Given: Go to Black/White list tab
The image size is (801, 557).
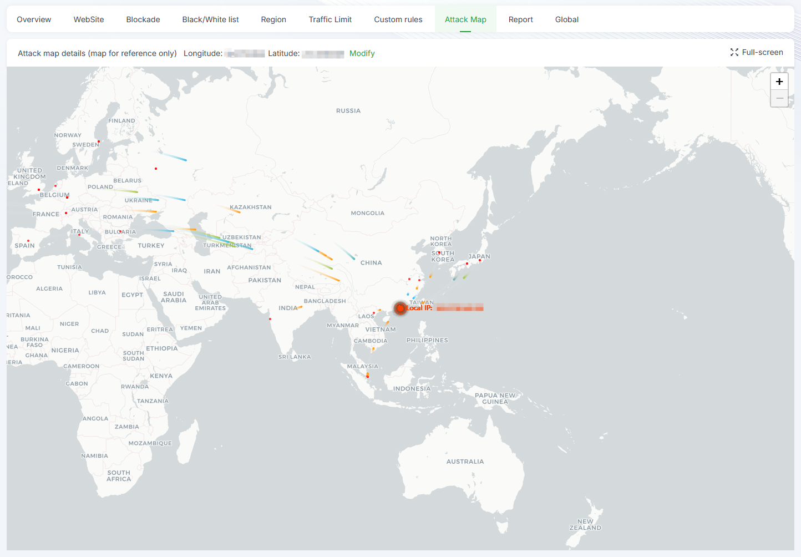Looking at the screenshot, I should pos(210,19).
